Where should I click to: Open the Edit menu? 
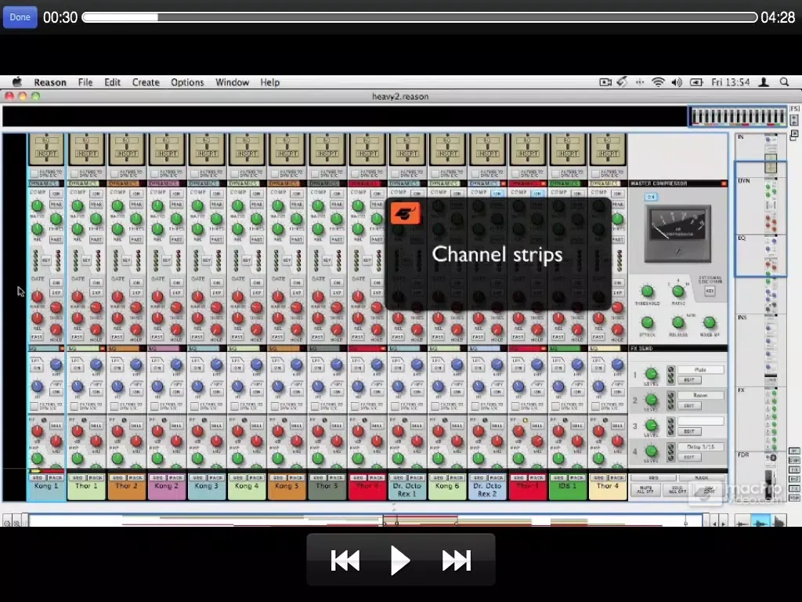pos(112,82)
